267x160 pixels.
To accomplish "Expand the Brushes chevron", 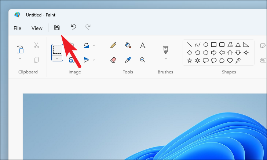I will pyautogui.click(x=166, y=58).
